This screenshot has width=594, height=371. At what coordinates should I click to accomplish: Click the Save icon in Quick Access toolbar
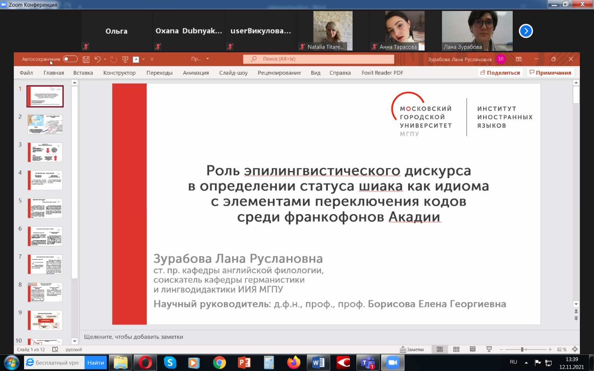[86, 59]
